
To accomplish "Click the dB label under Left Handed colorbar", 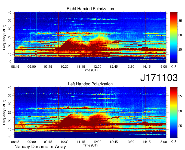I will coord(174,141).
